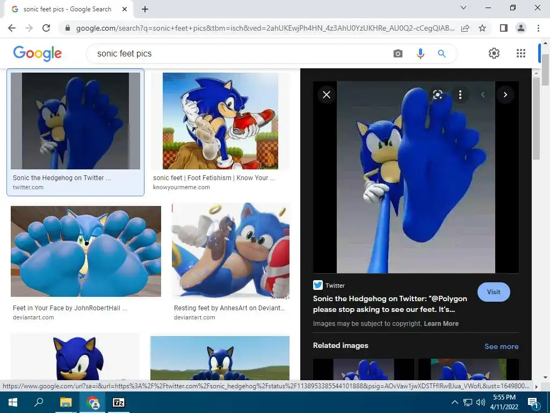Click the Twitter source logo
The height and width of the screenshot is (413, 550).
[318, 285]
